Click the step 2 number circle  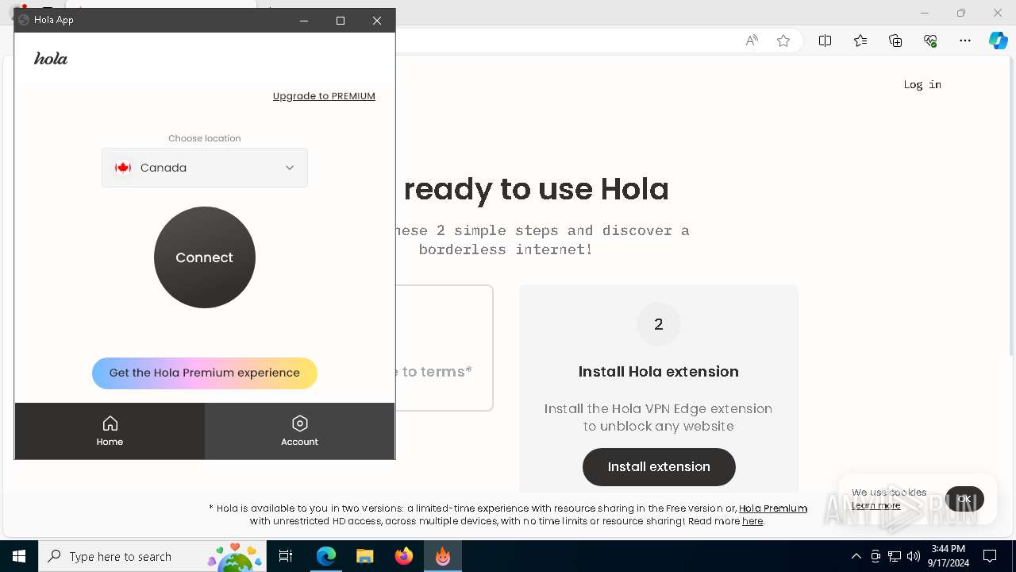658,324
